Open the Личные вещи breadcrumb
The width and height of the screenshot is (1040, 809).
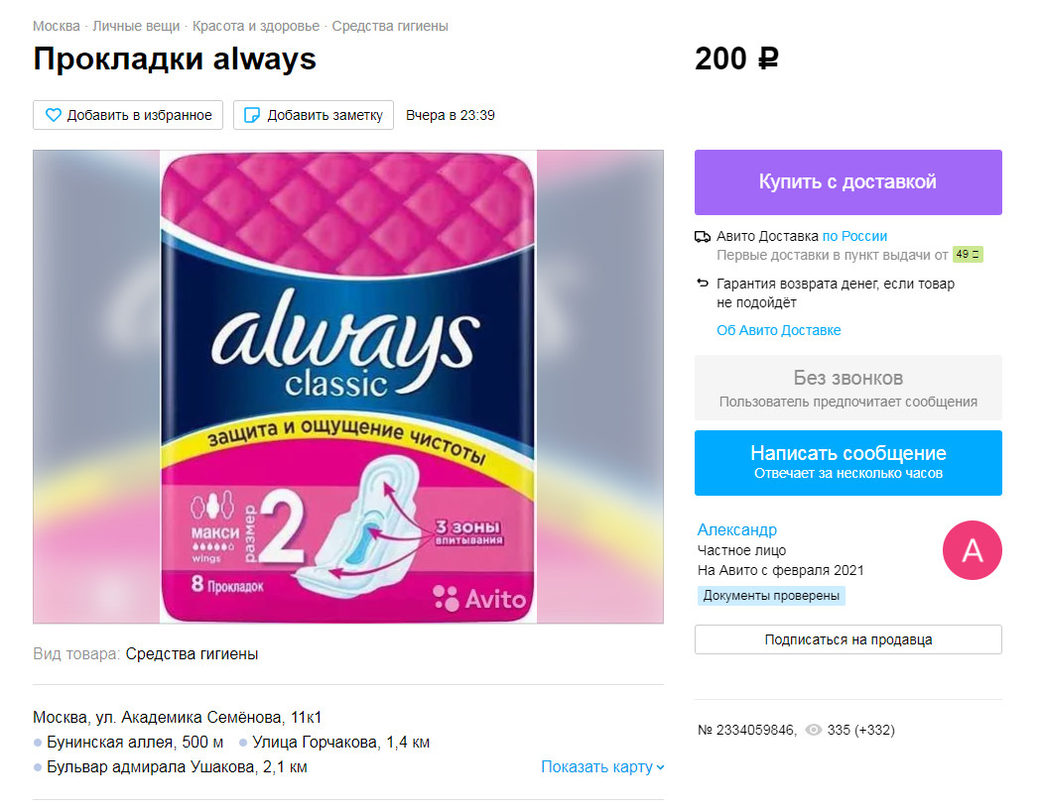pos(136,26)
